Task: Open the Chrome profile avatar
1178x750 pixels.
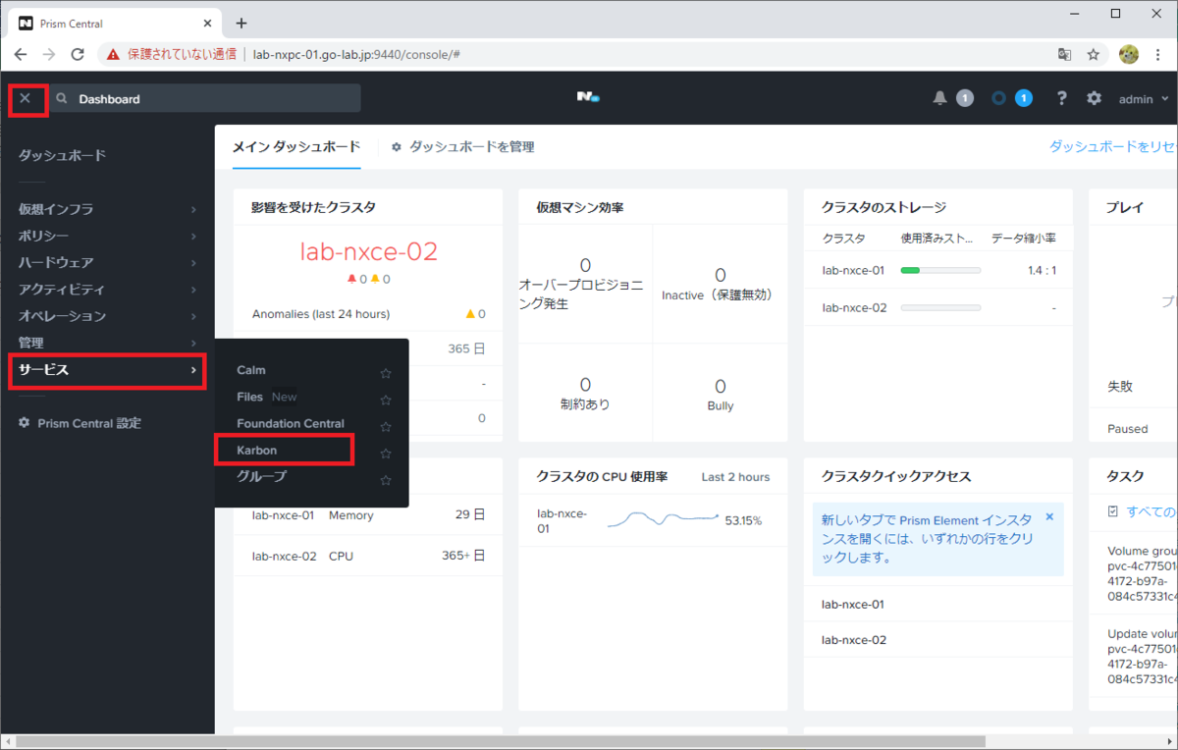Action: pyautogui.click(x=1129, y=54)
